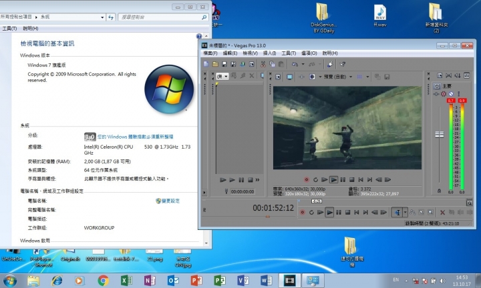Image resolution: width=481 pixels, height=288 pixels.
Task: Click the Interactive Tutorials icon in Vegas toolbar
Action: (330, 64)
